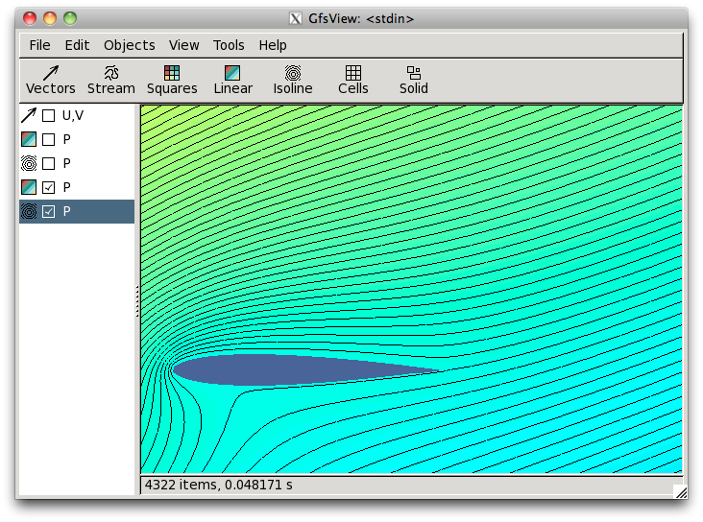Click isoline icon in the highlighted P row
This screenshot has height=522, width=703.
pyautogui.click(x=29, y=211)
